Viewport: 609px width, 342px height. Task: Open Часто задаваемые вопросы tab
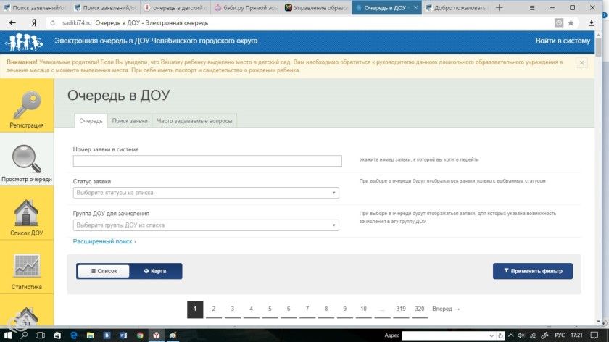[194, 121]
